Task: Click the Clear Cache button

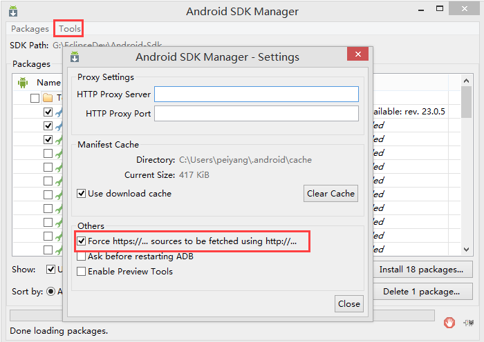Action: pos(331,193)
